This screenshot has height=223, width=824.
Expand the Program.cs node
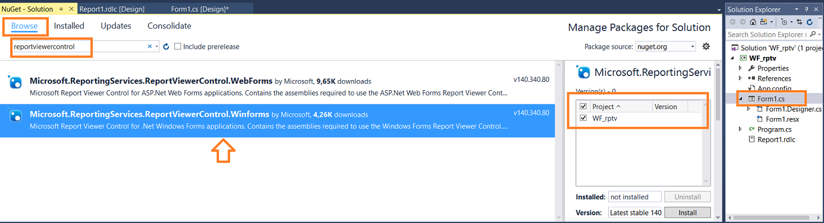pos(740,129)
